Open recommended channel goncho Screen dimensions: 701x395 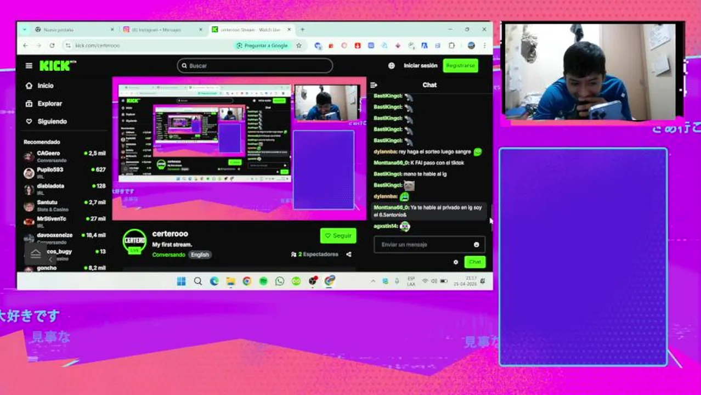point(65,268)
